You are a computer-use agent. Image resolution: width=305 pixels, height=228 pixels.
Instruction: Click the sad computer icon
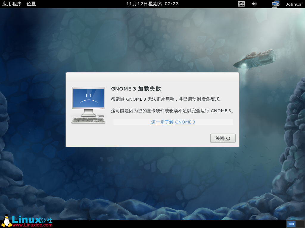point(88,105)
